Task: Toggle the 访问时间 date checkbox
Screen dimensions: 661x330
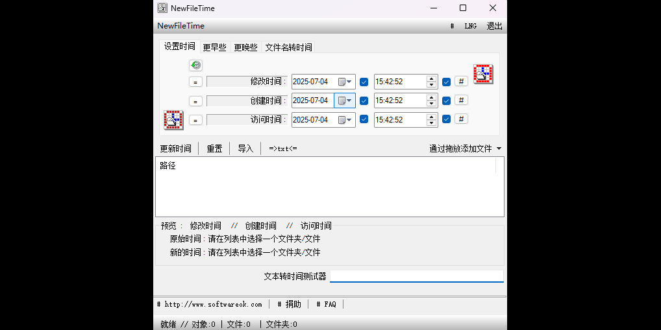Action: click(364, 119)
